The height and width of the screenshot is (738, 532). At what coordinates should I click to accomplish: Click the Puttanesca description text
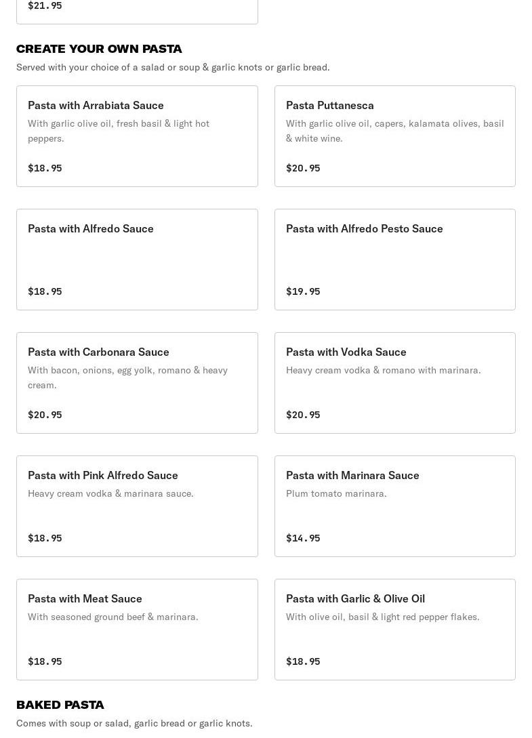coord(395,131)
